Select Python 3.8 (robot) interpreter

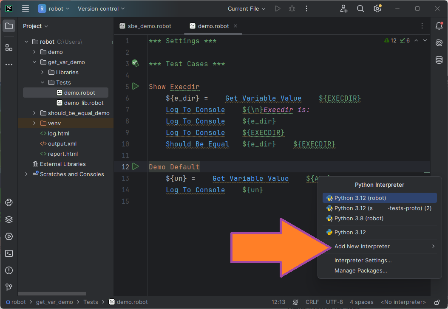(380, 219)
